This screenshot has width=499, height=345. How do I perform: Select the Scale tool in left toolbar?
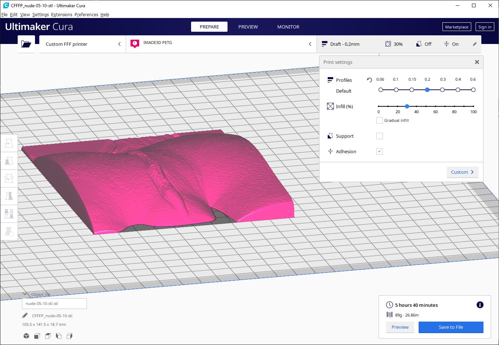tap(9, 161)
